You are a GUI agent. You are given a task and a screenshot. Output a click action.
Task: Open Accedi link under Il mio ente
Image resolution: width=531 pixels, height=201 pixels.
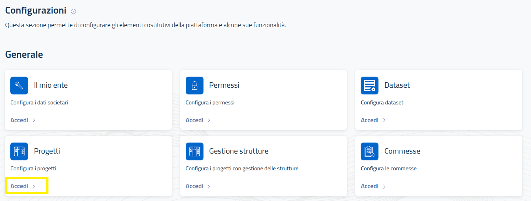click(23, 120)
